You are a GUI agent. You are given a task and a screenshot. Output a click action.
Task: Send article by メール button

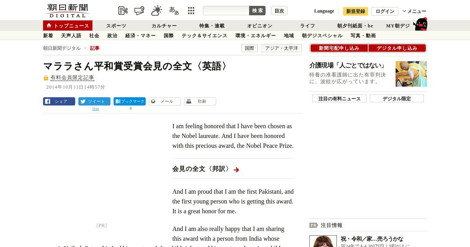coord(165,102)
